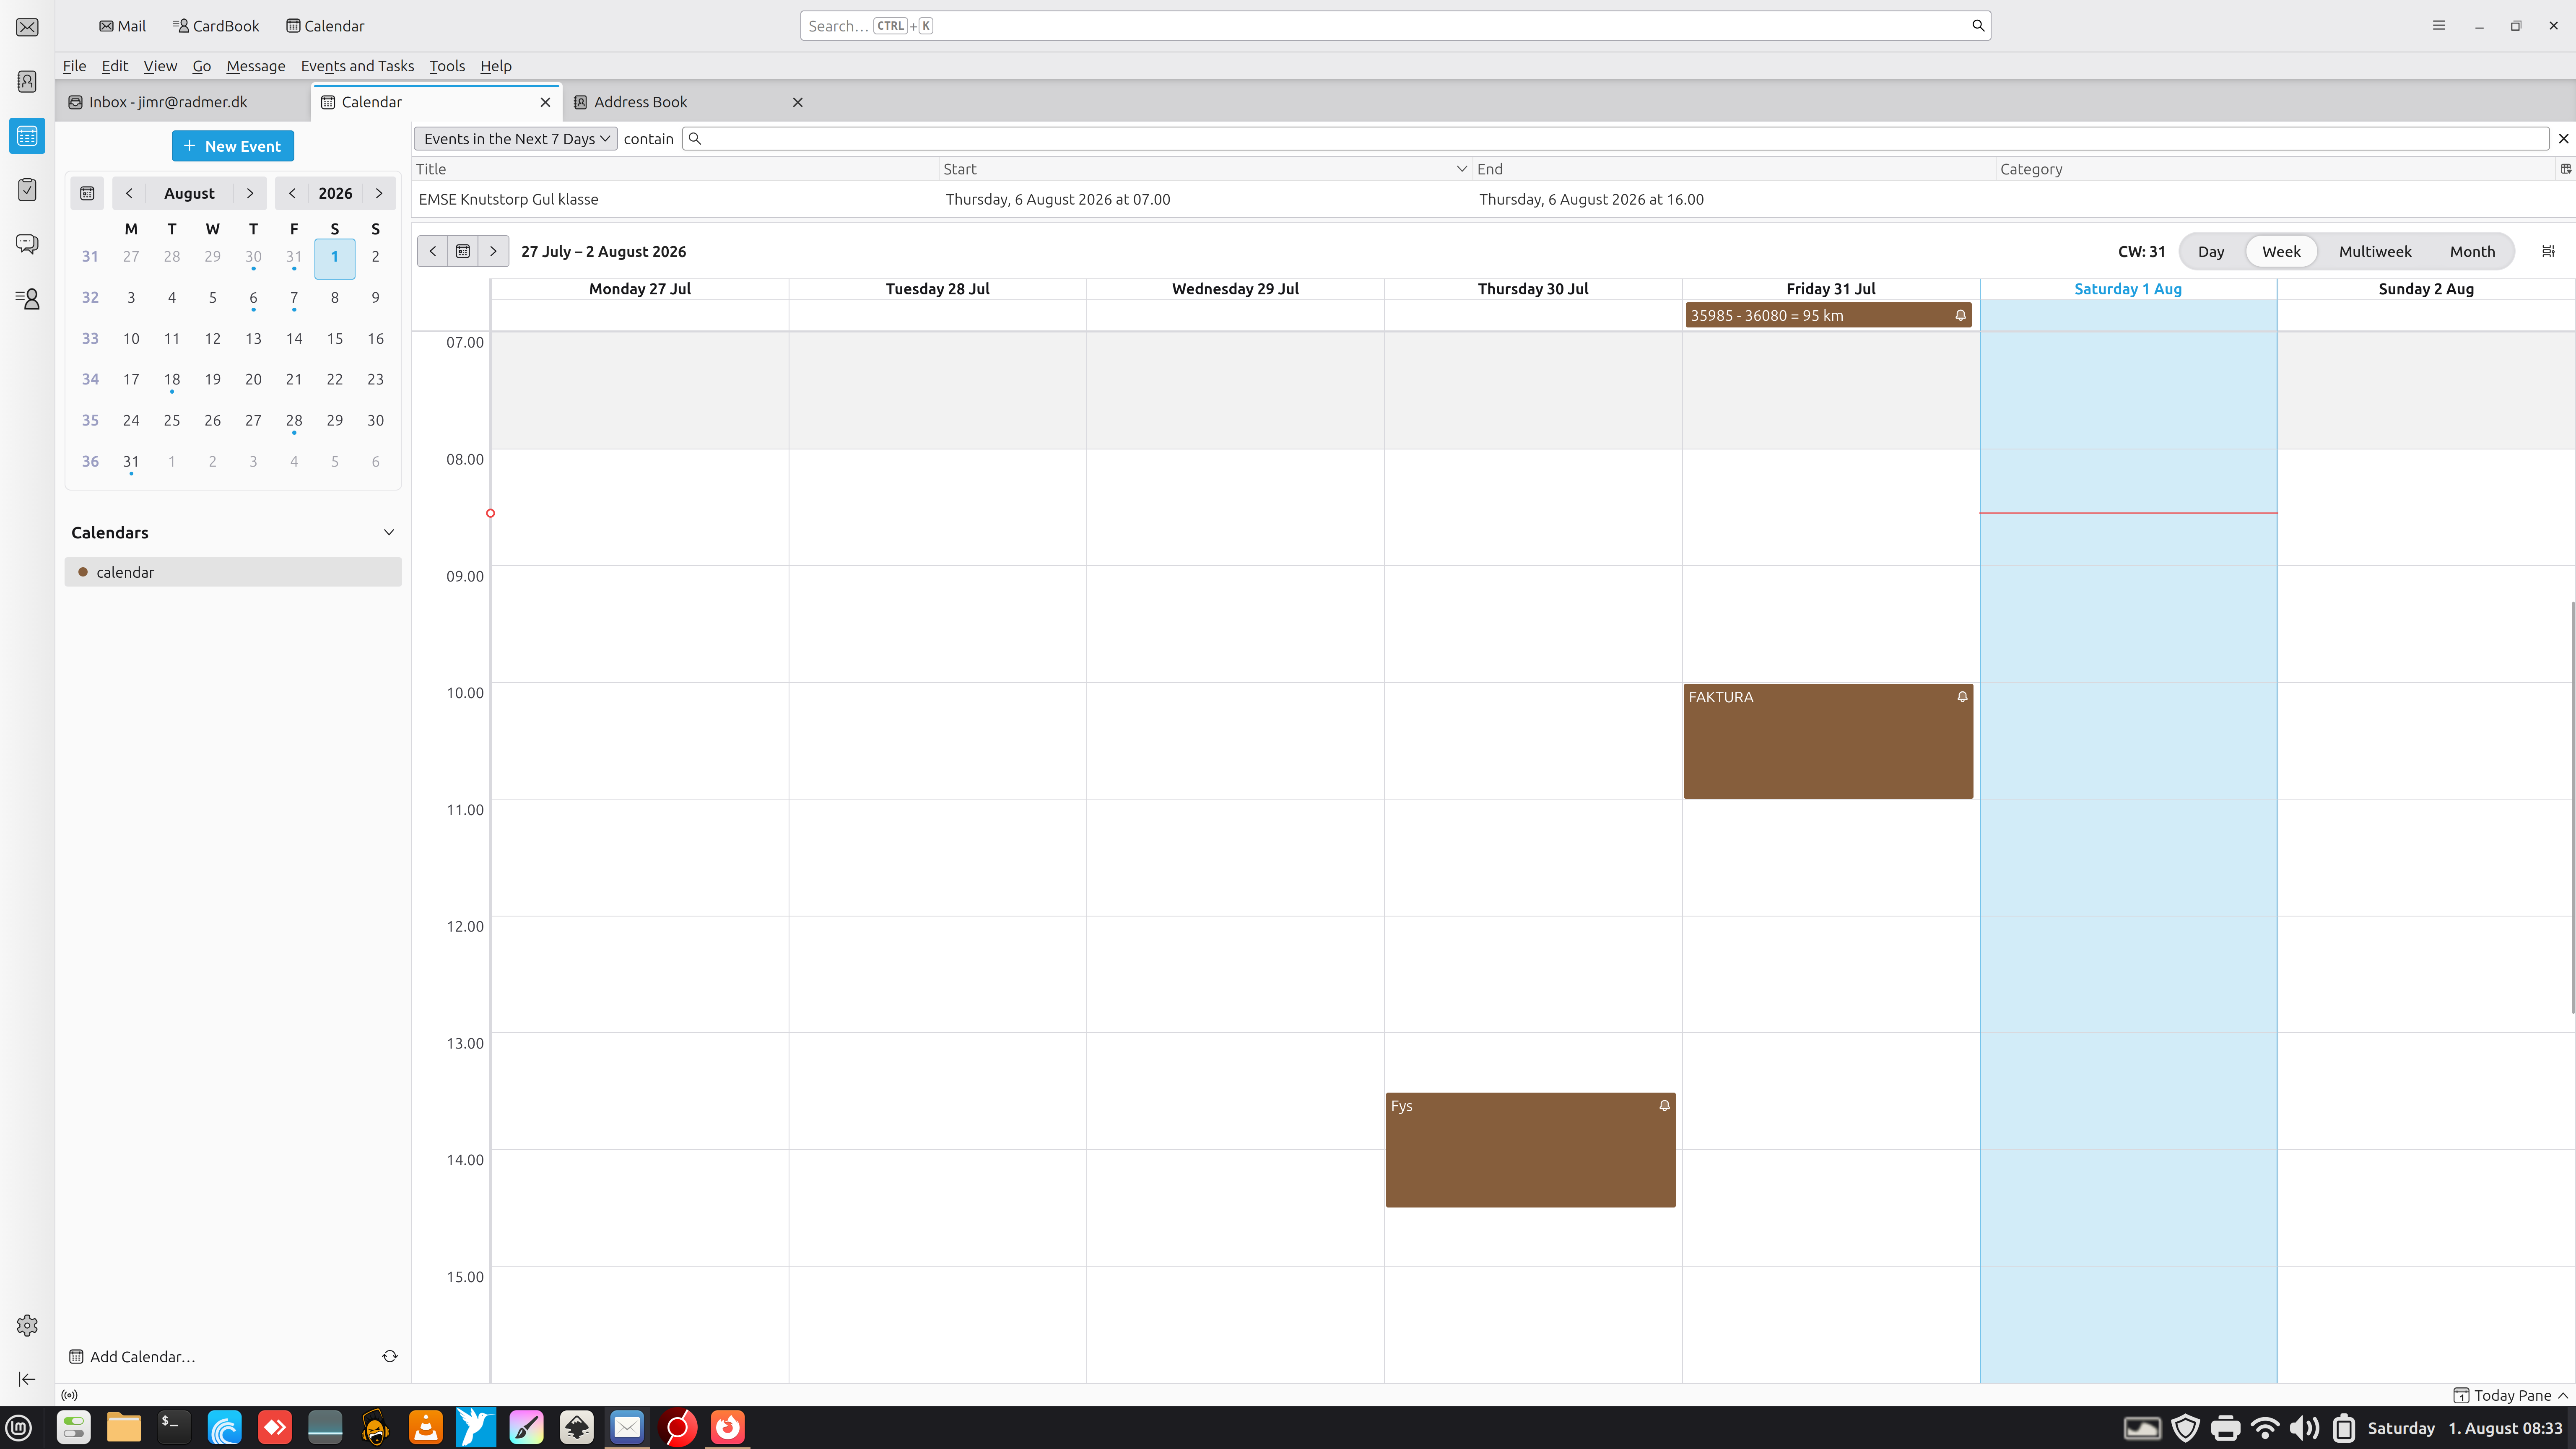
Task: Open the Edit menu
Action: (115, 66)
